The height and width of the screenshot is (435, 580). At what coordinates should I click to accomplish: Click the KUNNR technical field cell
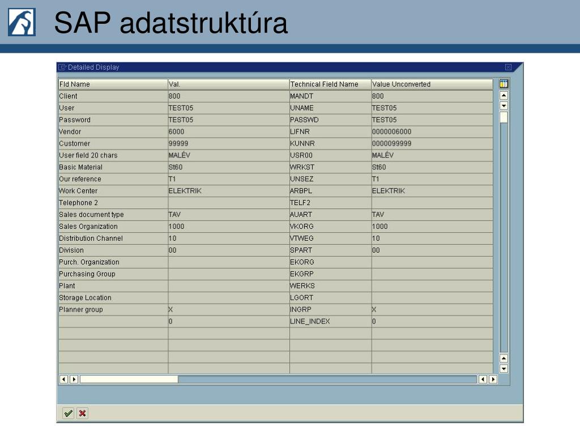coord(330,143)
